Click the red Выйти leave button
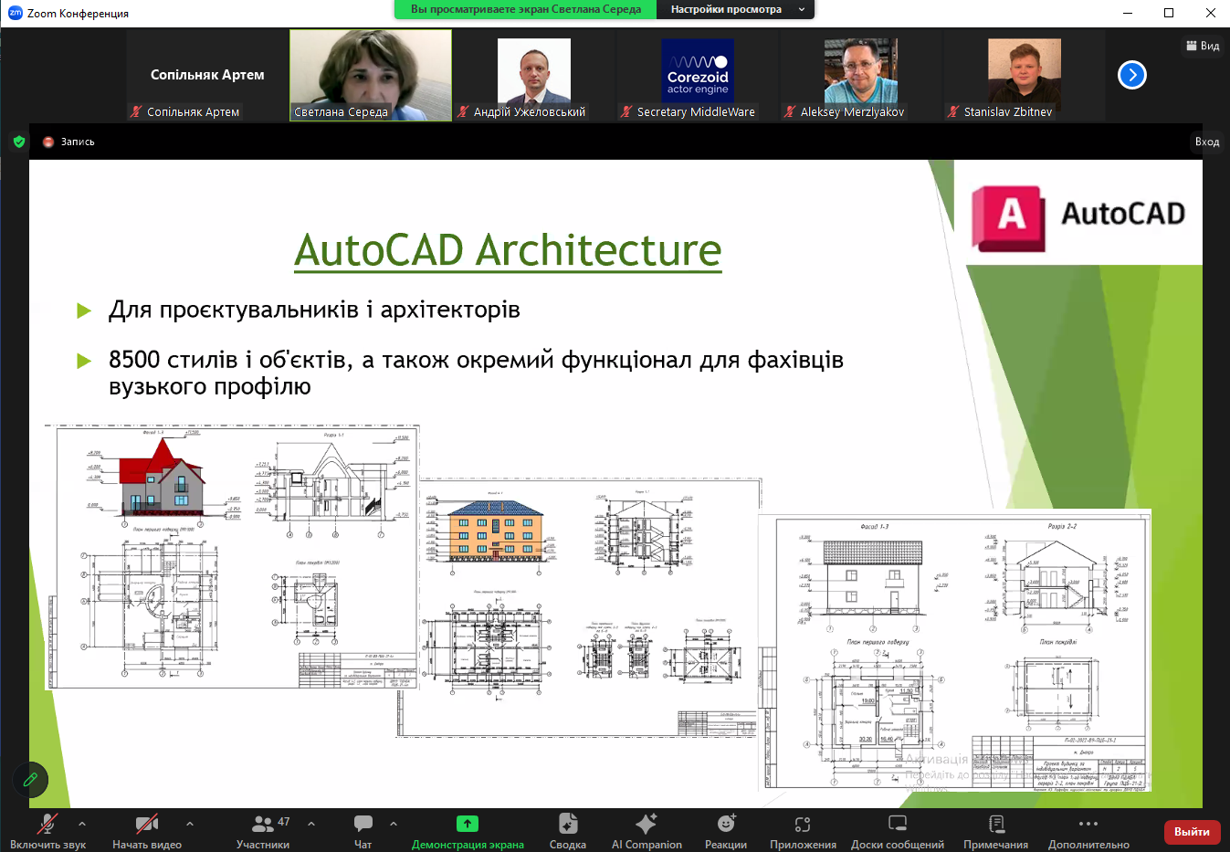 pyautogui.click(x=1192, y=832)
